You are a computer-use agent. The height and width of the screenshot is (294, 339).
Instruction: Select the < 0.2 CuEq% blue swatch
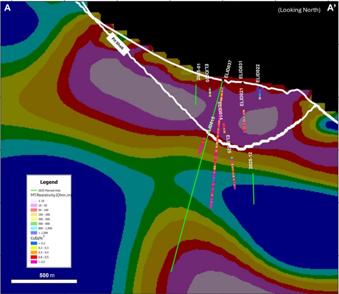click(34, 243)
